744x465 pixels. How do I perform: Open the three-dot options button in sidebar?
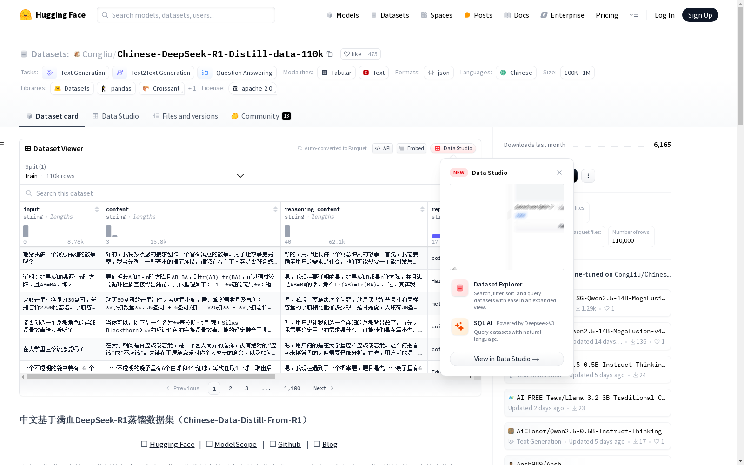588,176
